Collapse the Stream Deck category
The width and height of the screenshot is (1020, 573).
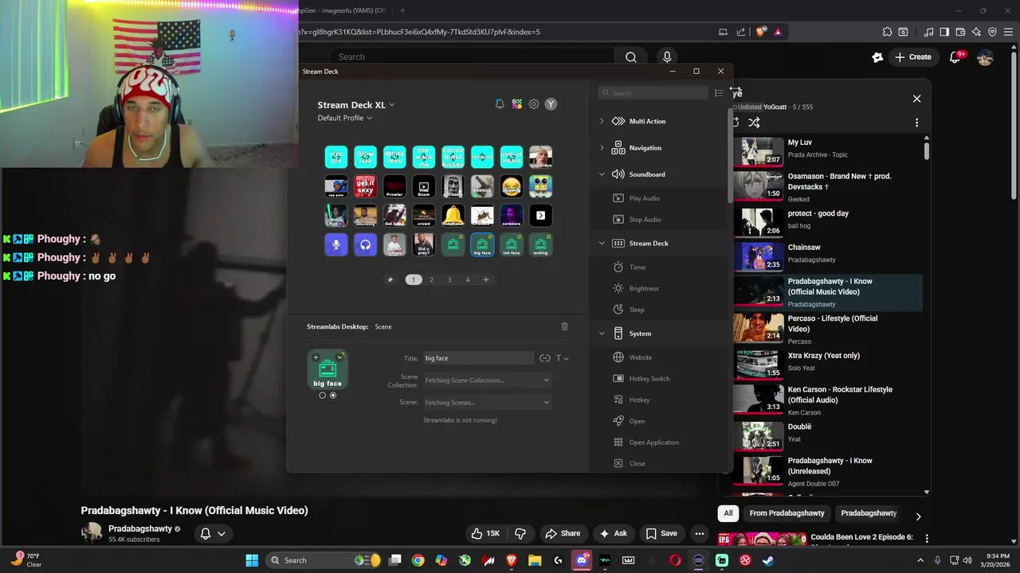coord(602,244)
